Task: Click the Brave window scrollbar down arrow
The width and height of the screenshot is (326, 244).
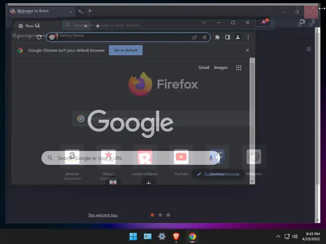Action: [x=317, y=220]
